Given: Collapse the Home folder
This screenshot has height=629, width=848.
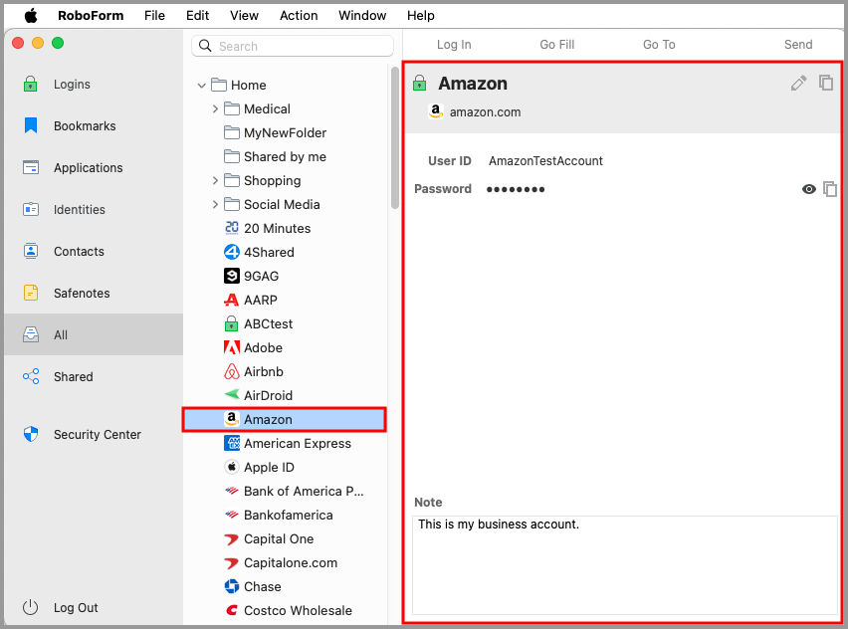Looking at the screenshot, I should (x=201, y=85).
